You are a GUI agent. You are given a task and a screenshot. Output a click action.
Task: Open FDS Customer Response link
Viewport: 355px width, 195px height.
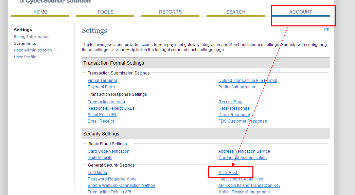243,121
